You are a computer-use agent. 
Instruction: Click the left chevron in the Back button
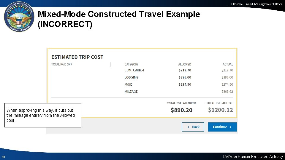tap(188, 127)
